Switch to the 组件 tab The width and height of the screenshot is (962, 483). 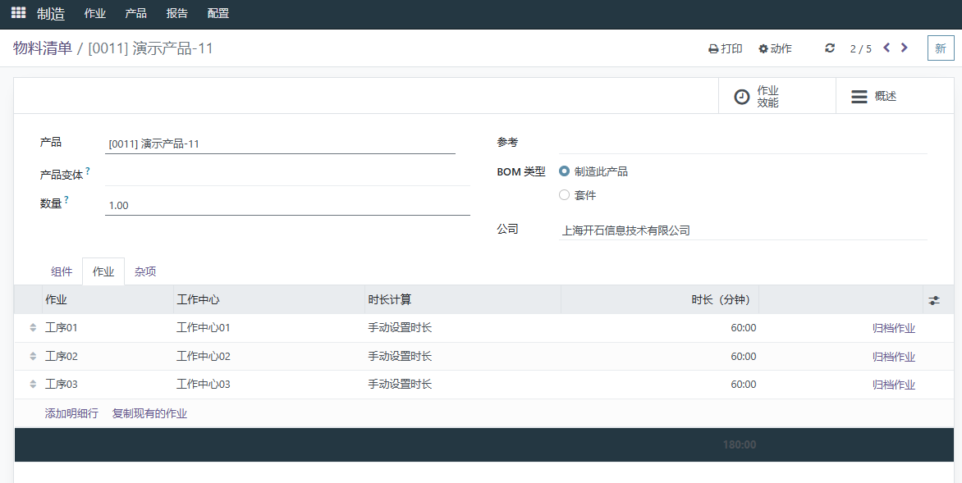[x=62, y=271]
